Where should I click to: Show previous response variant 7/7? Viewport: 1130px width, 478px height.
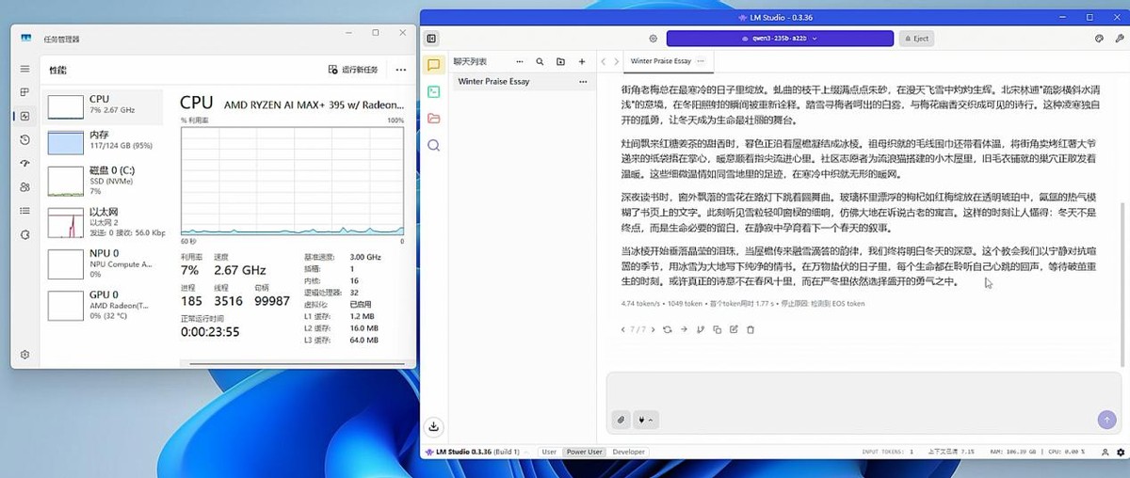[x=622, y=329]
